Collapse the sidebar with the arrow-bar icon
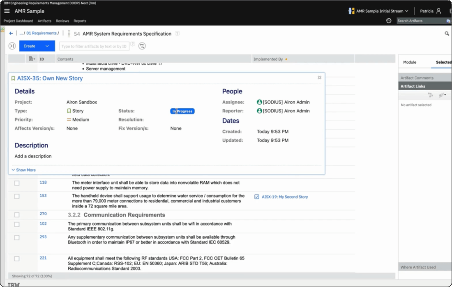 (12, 46)
